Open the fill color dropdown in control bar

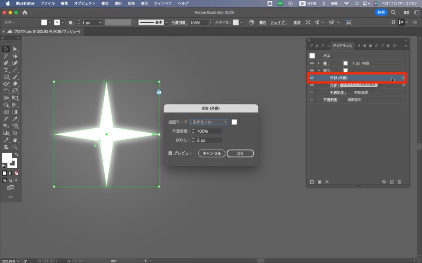49,22
